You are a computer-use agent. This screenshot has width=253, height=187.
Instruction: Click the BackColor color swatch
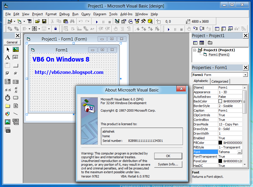click(220, 101)
